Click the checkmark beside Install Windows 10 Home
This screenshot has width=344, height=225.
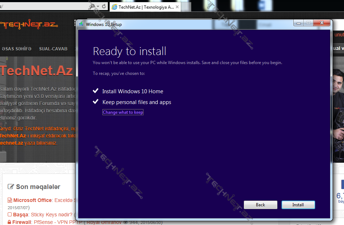click(x=96, y=91)
